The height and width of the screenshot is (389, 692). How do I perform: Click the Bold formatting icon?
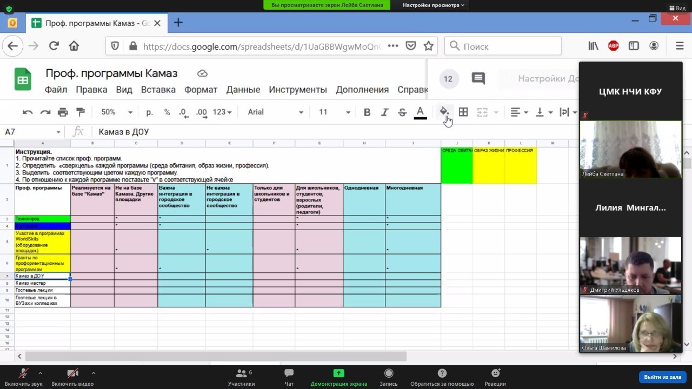pyautogui.click(x=367, y=112)
